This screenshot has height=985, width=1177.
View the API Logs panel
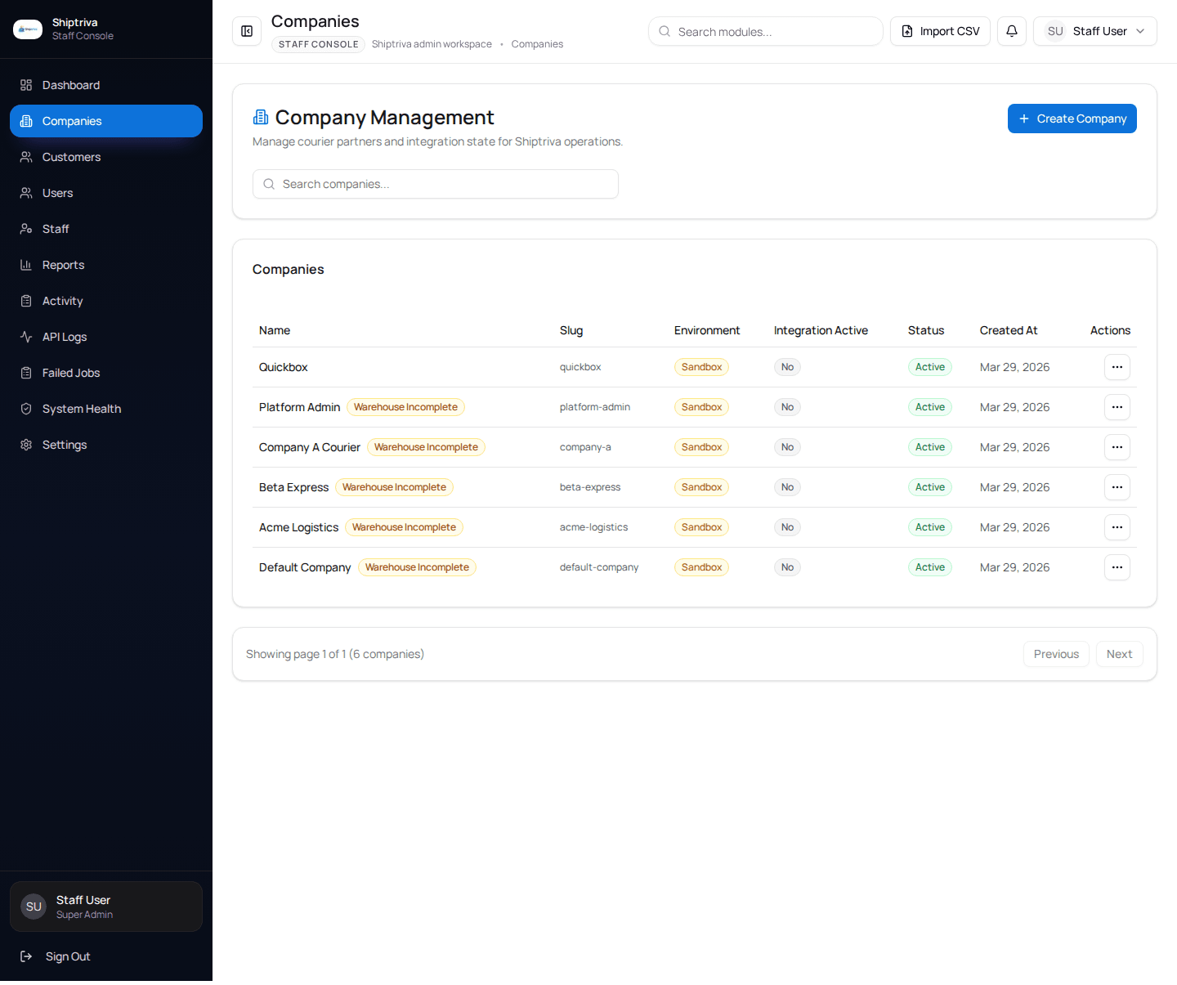point(64,337)
